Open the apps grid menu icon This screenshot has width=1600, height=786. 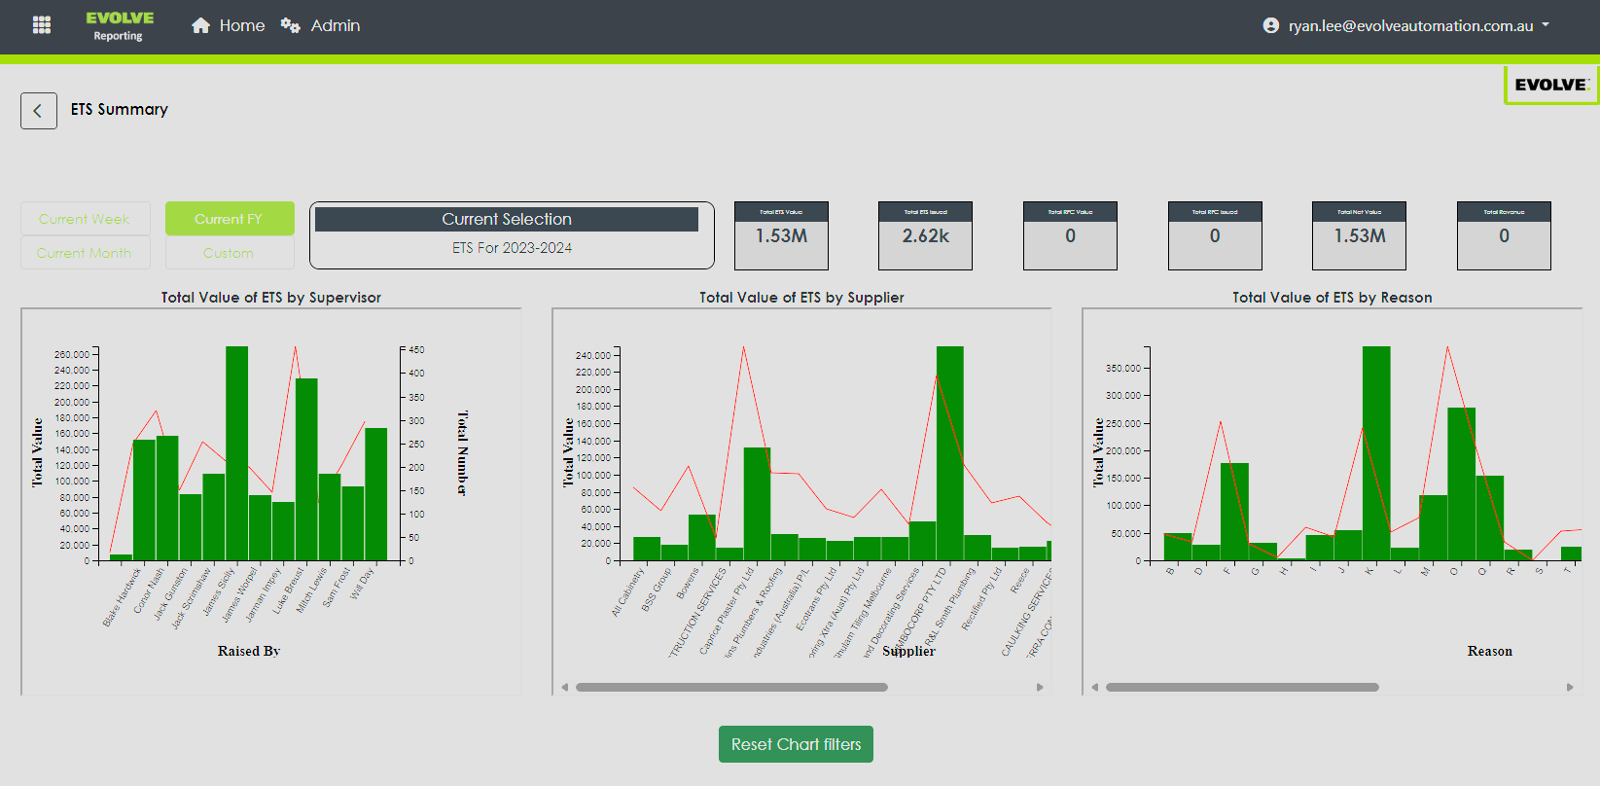pyautogui.click(x=42, y=25)
